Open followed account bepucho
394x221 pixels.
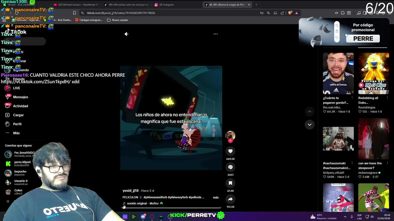tap(16, 173)
